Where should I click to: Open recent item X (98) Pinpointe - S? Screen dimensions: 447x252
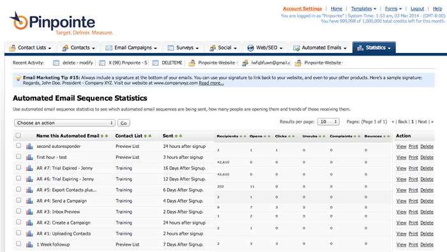(128, 63)
